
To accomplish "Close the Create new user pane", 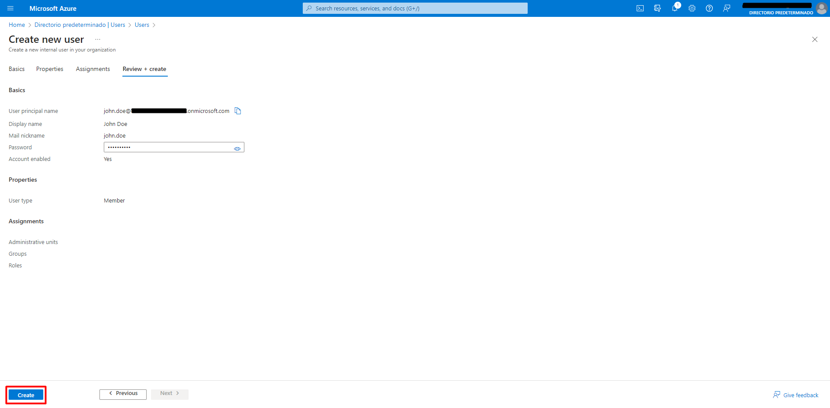I will (814, 39).
